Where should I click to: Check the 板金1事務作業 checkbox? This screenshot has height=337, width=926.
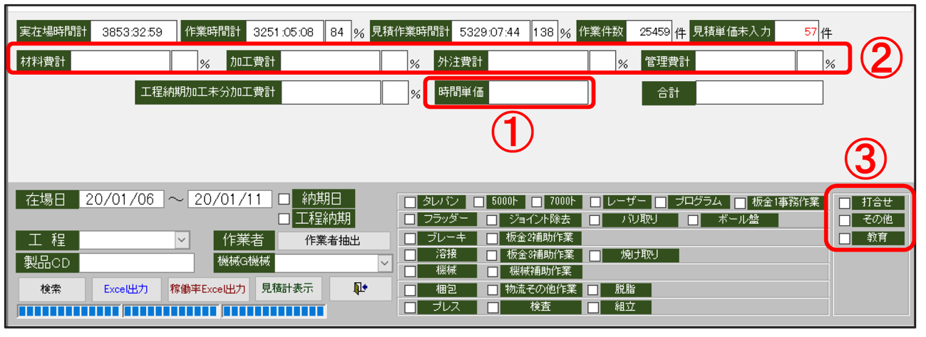coord(740,202)
